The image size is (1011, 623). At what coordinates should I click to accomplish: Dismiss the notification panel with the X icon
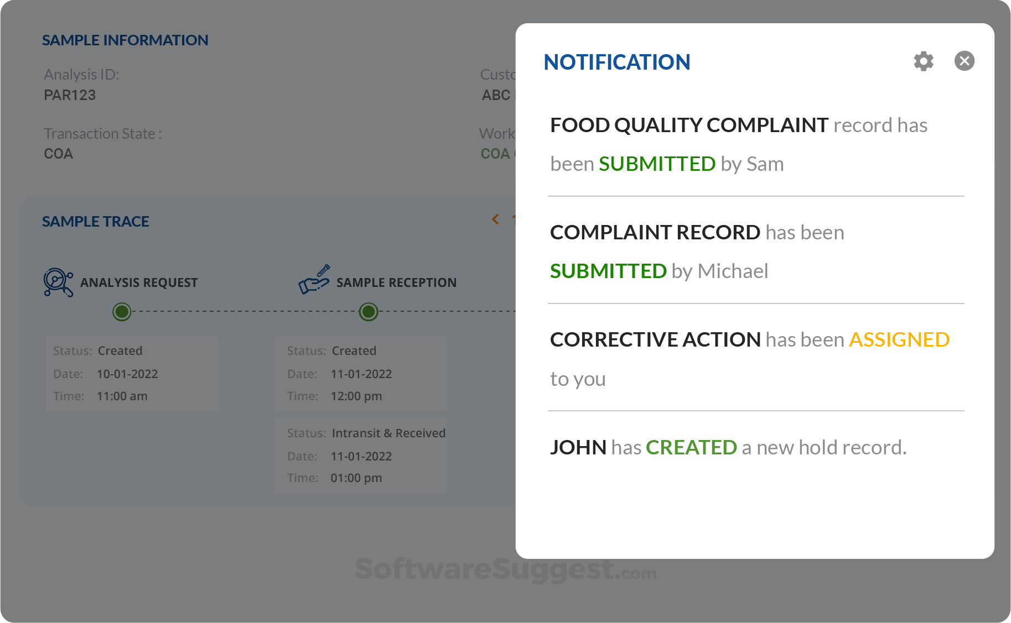(965, 61)
